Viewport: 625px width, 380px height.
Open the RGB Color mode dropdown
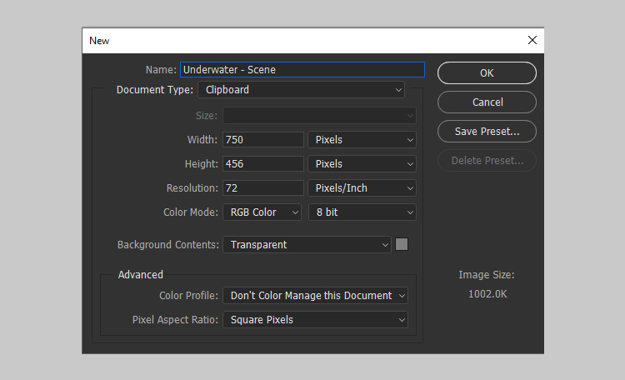click(262, 212)
